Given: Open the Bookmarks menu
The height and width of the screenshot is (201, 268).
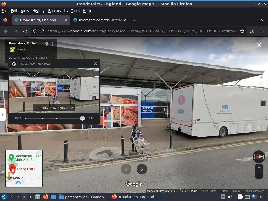Looking at the screenshot, I should 58,11.
